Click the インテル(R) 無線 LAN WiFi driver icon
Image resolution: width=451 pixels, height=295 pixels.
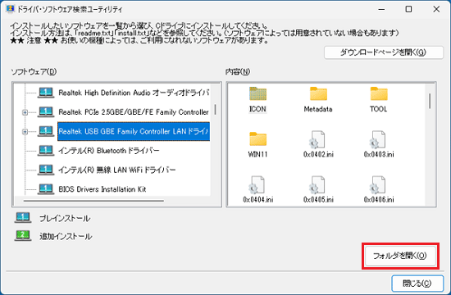[x=46, y=170]
